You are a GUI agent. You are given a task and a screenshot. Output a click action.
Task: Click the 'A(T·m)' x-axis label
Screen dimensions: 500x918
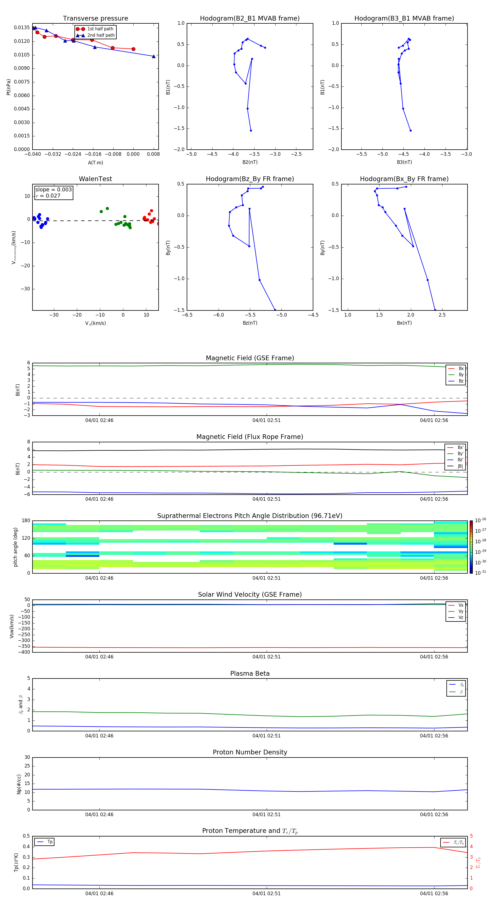pyautogui.click(x=95, y=162)
